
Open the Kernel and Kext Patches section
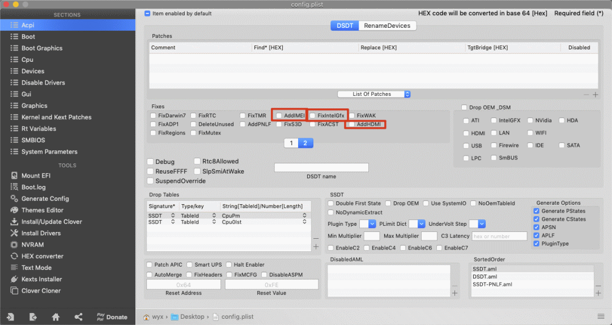[x=56, y=117]
